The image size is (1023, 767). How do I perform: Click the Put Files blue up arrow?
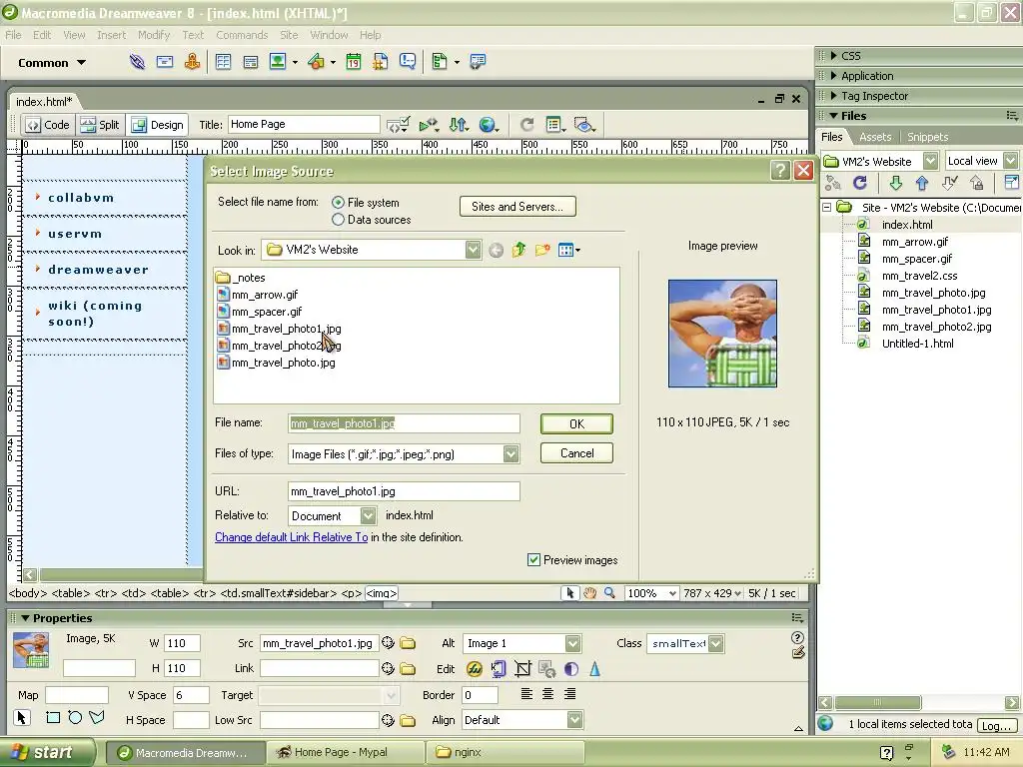[x=921, y=184]
